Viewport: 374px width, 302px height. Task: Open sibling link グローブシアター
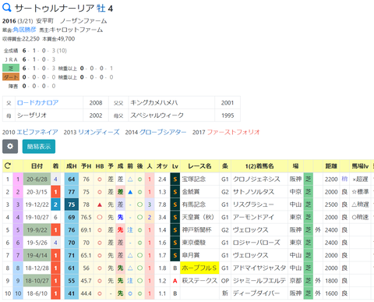(163, 132)
